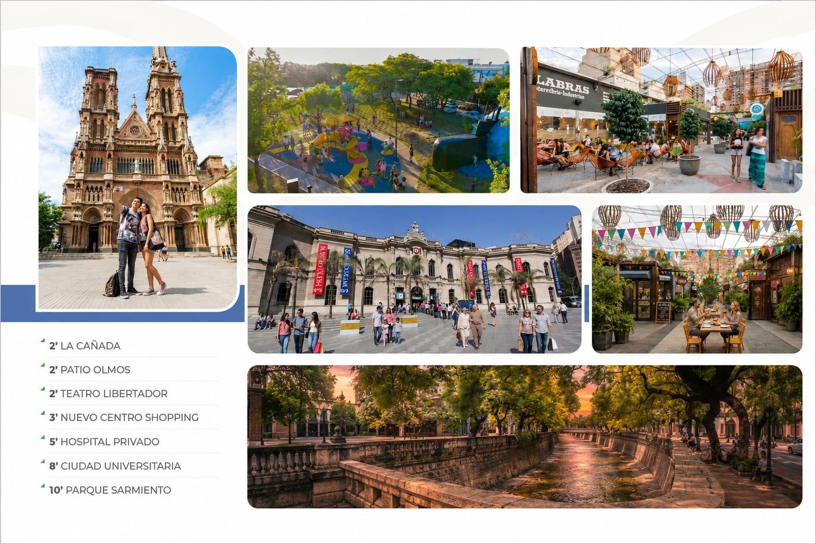The width and height of the screenshot is (816, 544).
Task: Open the LABRAS outdoor cafe photo
Action: pyautogui.click(x=661, y=120)
